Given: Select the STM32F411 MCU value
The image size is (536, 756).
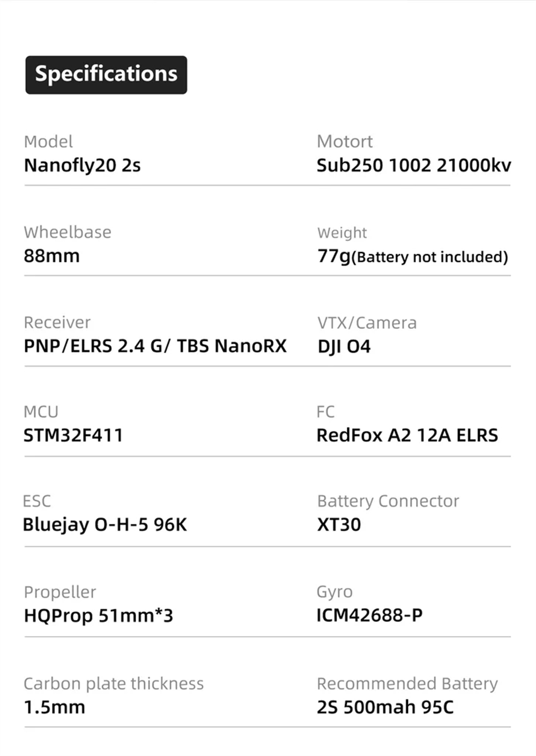Looking at the screenshot, I should (x=73, y=435).
